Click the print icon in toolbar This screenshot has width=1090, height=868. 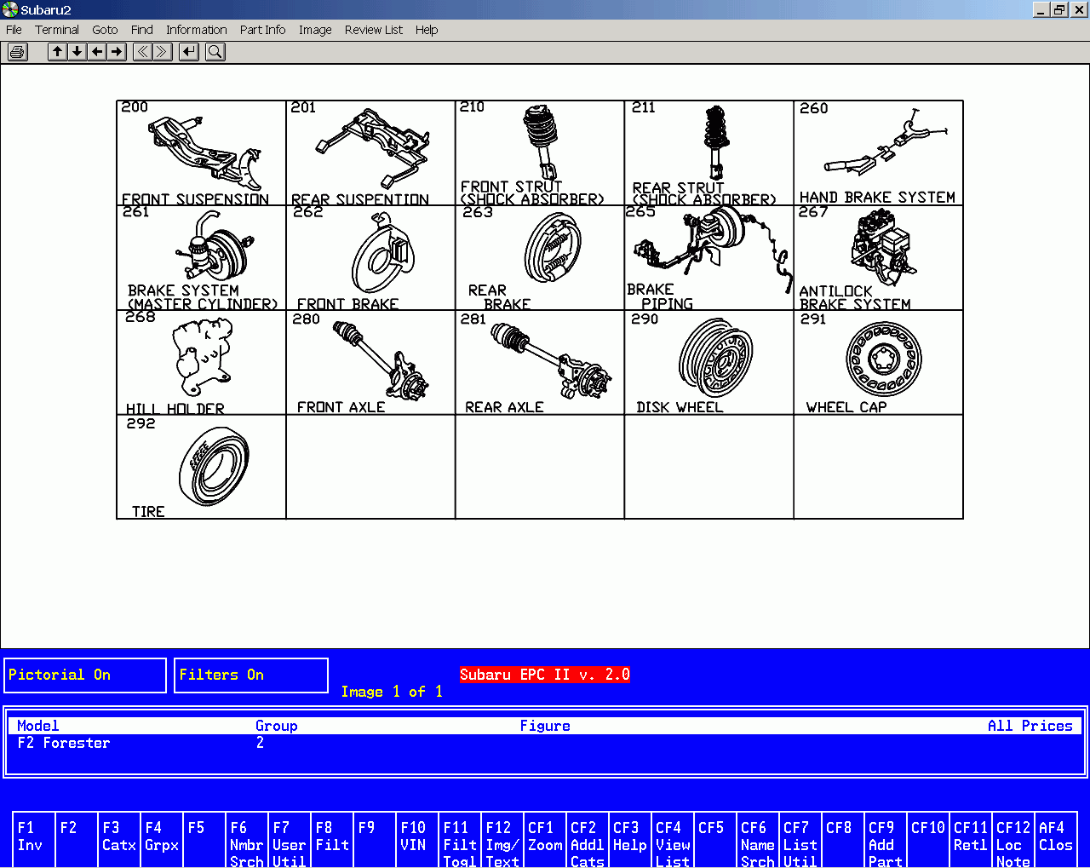coord(17,52)
